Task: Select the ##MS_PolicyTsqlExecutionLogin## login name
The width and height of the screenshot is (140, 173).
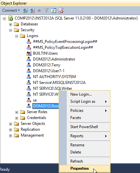Action: pos(63,47)
